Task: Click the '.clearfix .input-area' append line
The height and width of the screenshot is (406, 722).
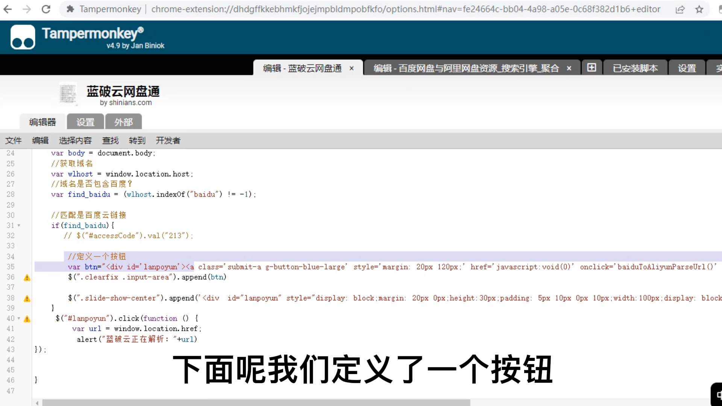Action: [x=147, y=277]
